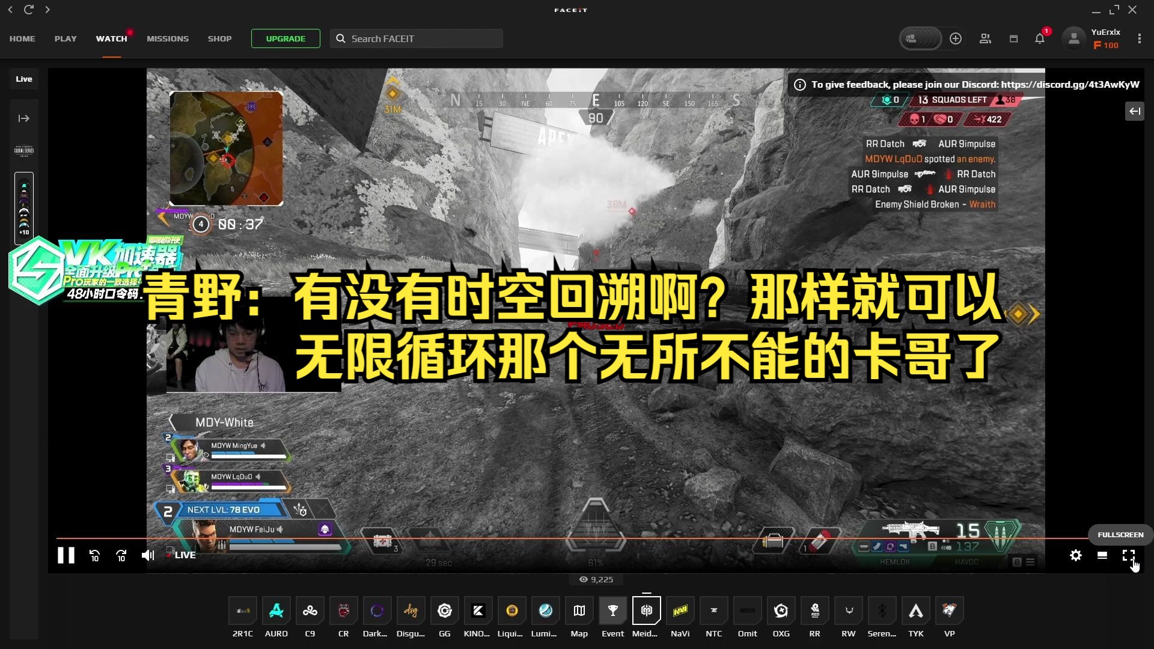Image resolution: width=1154 pixels, height=649 pixels.
Task: Switch to the NTC team stream
Action: (x=714, y=611)
